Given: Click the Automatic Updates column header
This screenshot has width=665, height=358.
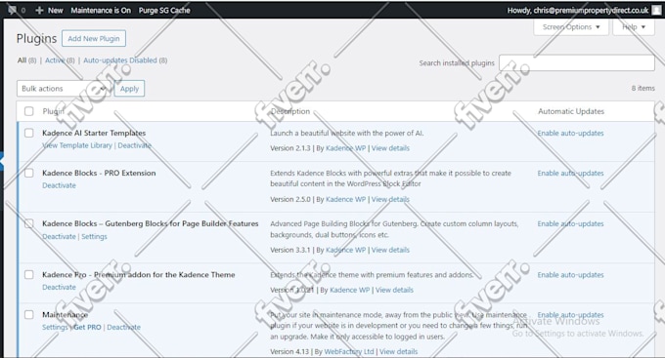Looking at the screenshot, I should (x=571, y=111).
